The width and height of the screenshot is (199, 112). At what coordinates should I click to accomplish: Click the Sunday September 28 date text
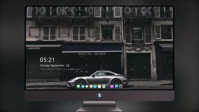click(x=55, y=66)
